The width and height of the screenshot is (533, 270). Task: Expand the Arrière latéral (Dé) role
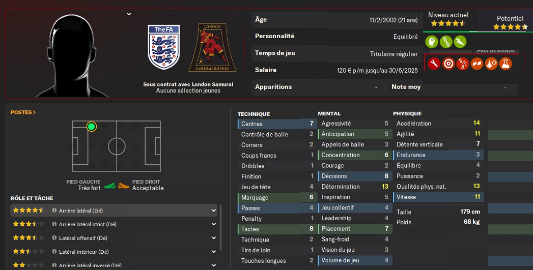coord(214,211)
